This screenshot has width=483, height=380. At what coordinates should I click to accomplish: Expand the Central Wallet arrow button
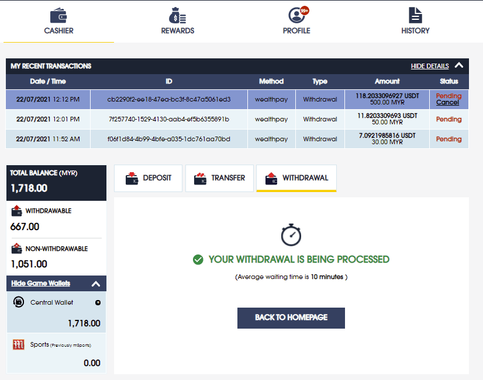coord(97,302)
